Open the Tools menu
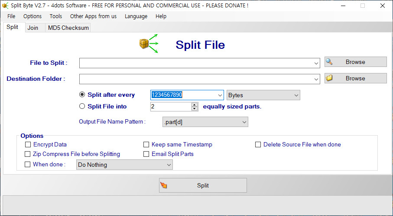This screenshot has height=216, width=393. [x=55, y=16]
